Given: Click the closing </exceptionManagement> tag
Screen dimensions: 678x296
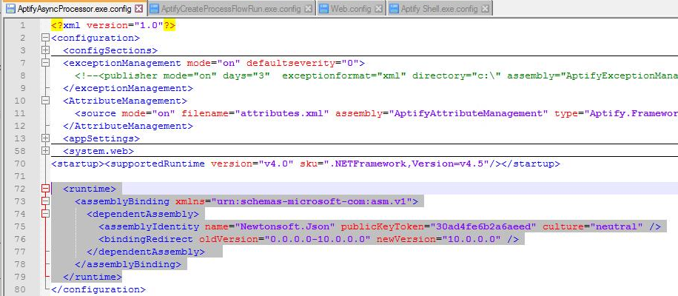Looking at the screenshot, I should [128, 88].
